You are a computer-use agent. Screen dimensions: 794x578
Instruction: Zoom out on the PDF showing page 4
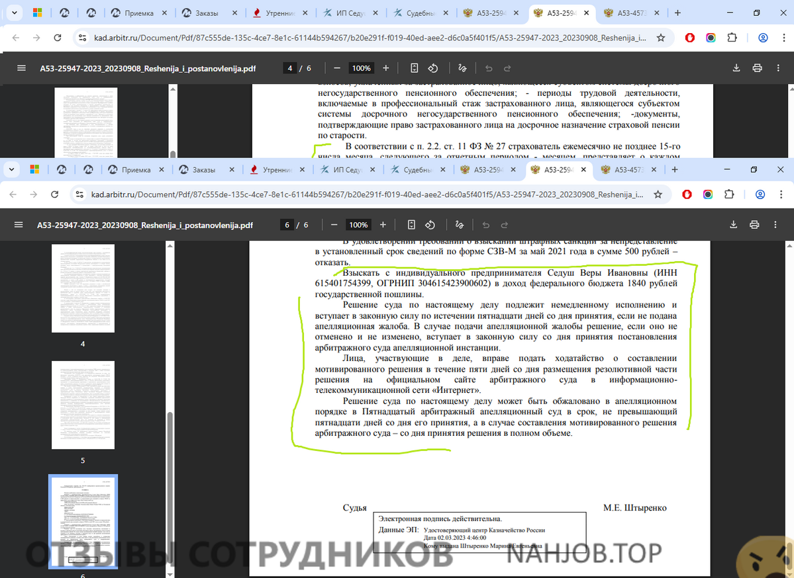pyautogui.click(x=337, y=68)
